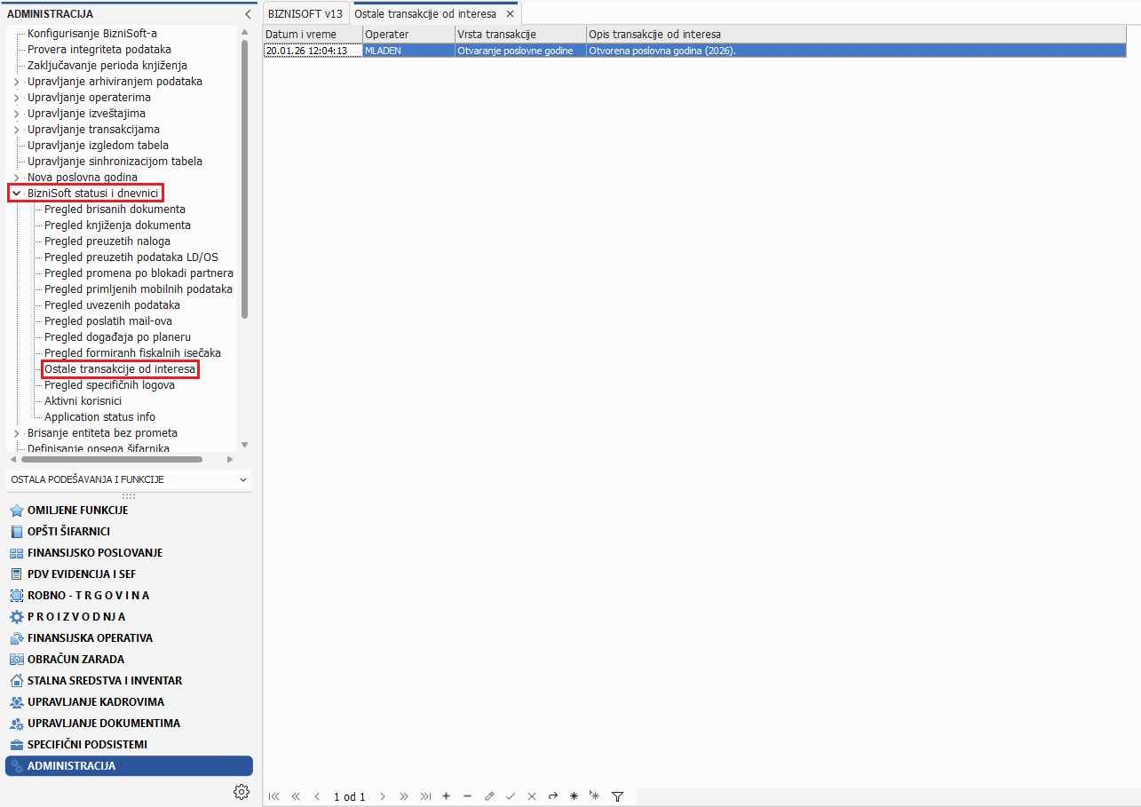Click the tree panel vertical scrollbar
This screenshot has height=807, width=1141.
click(244, 178)
